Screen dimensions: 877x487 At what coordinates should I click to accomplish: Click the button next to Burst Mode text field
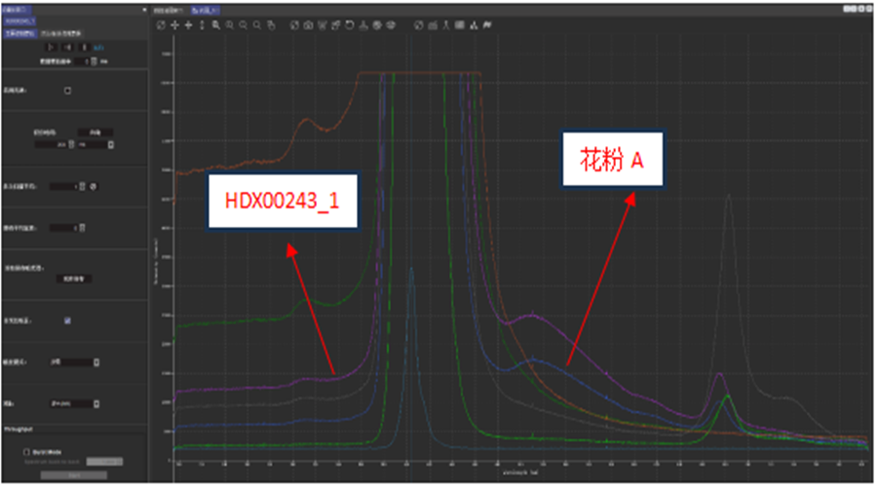(103, 462)
